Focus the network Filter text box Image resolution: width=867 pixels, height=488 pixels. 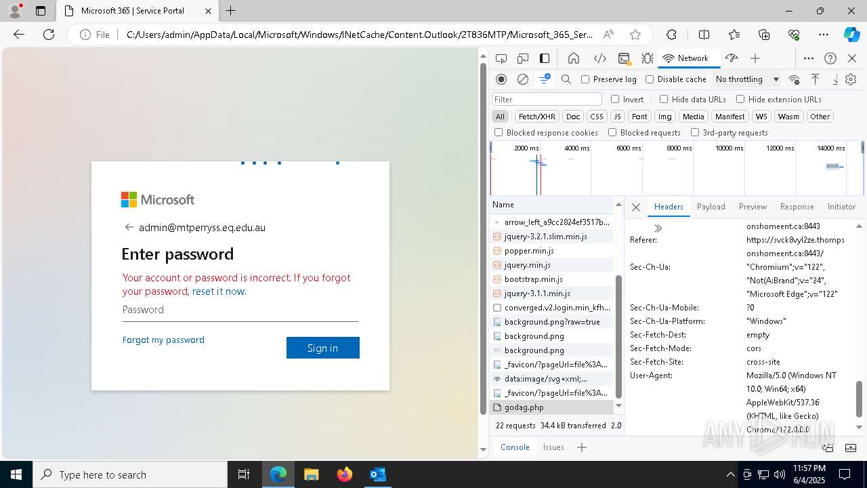pyautogui.click(x=547, y=99)
